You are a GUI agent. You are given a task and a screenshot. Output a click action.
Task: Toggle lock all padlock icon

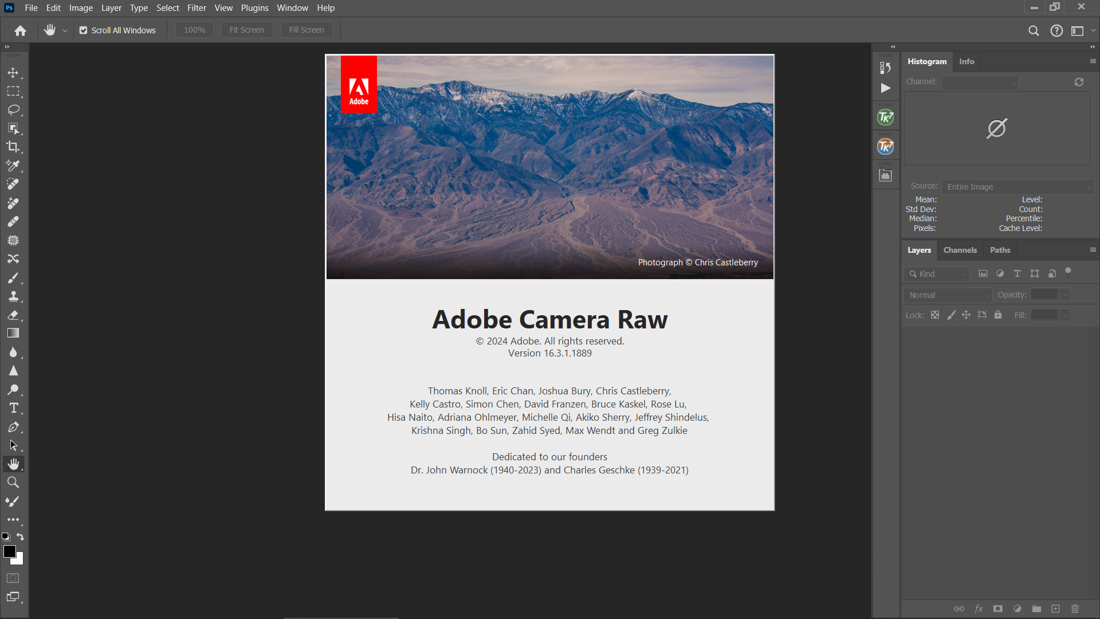[x=998, y=315]
